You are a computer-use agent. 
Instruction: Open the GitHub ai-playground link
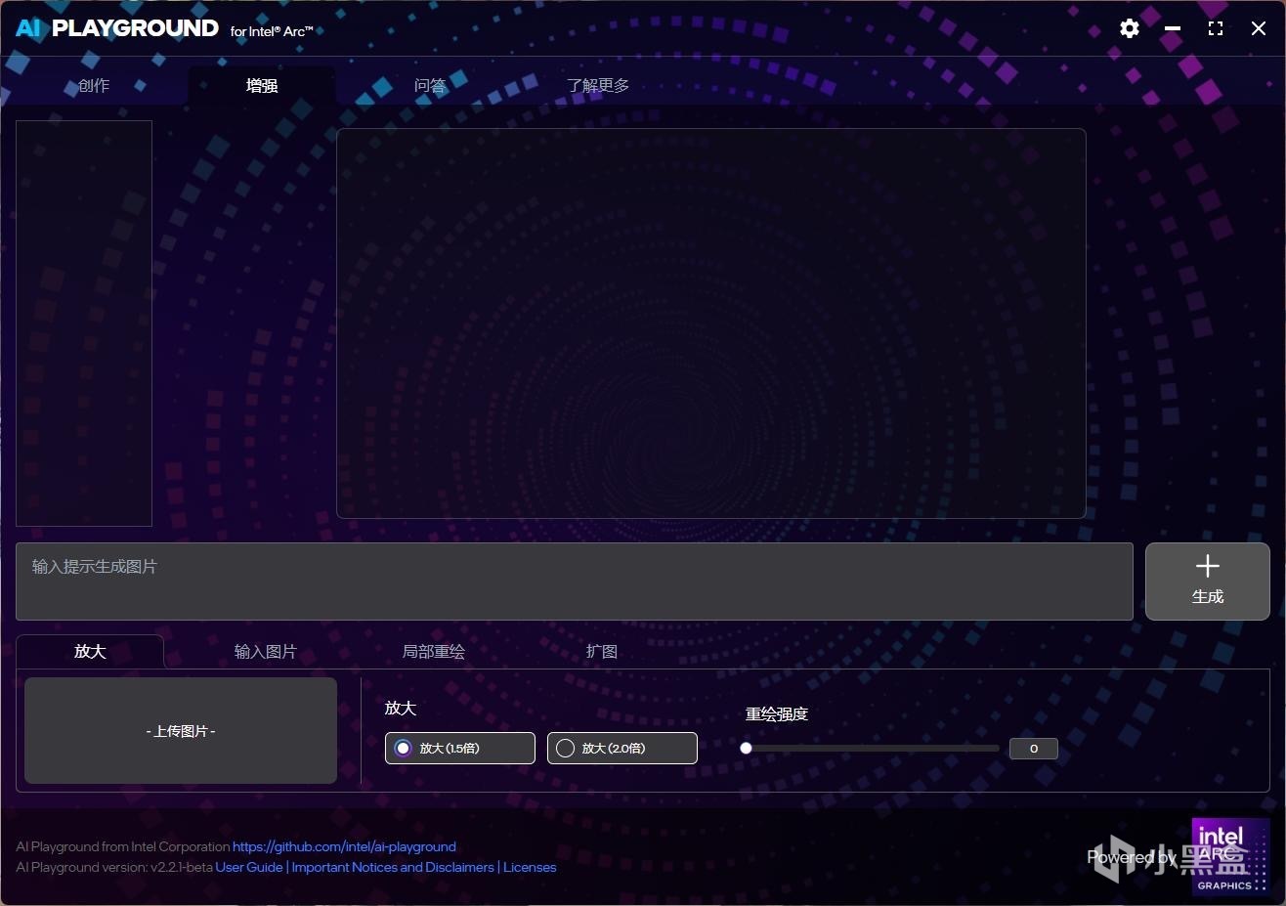pyautogui.click(x=344, y=846)
